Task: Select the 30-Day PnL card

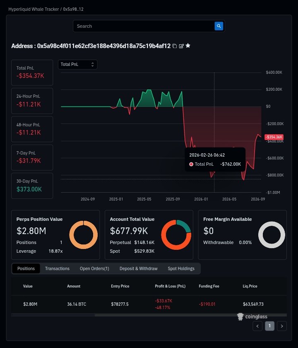Action: point(32,186)
